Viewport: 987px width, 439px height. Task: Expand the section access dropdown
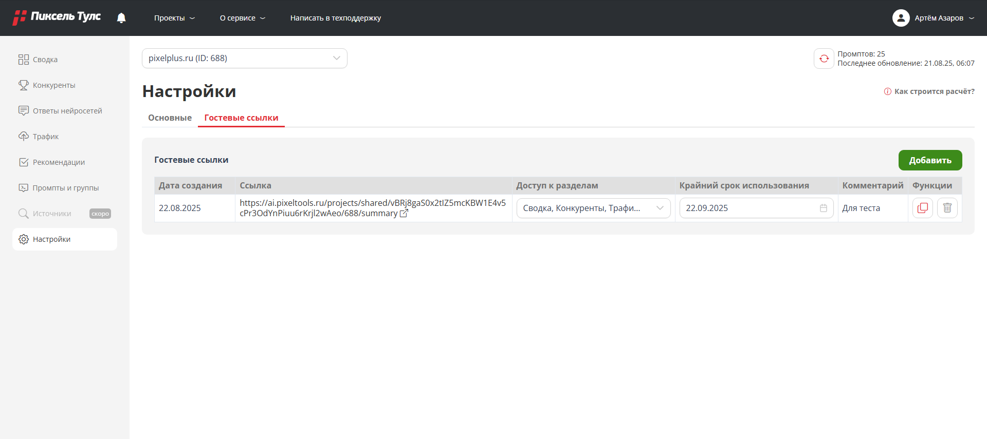593,208
